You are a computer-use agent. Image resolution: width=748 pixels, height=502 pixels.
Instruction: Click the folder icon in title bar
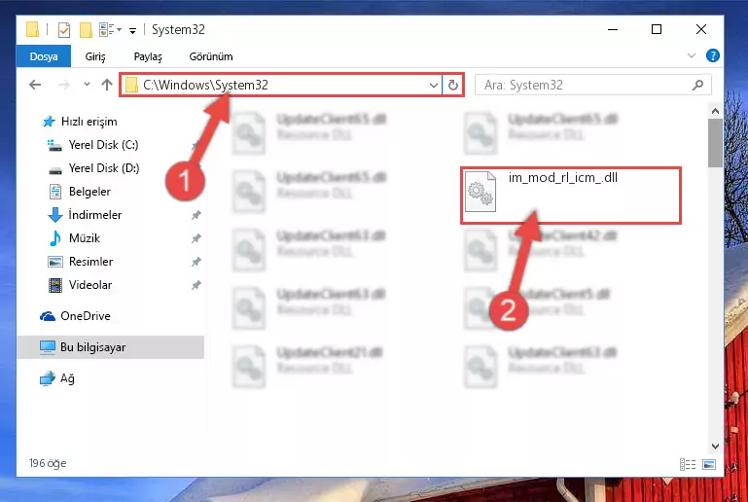point(33,29)
